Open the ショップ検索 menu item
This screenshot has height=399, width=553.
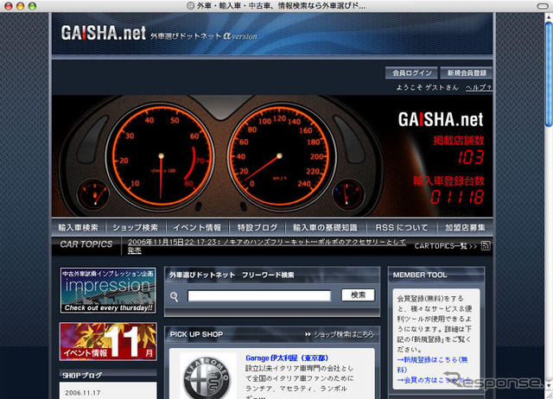click(x=136, y=228)
